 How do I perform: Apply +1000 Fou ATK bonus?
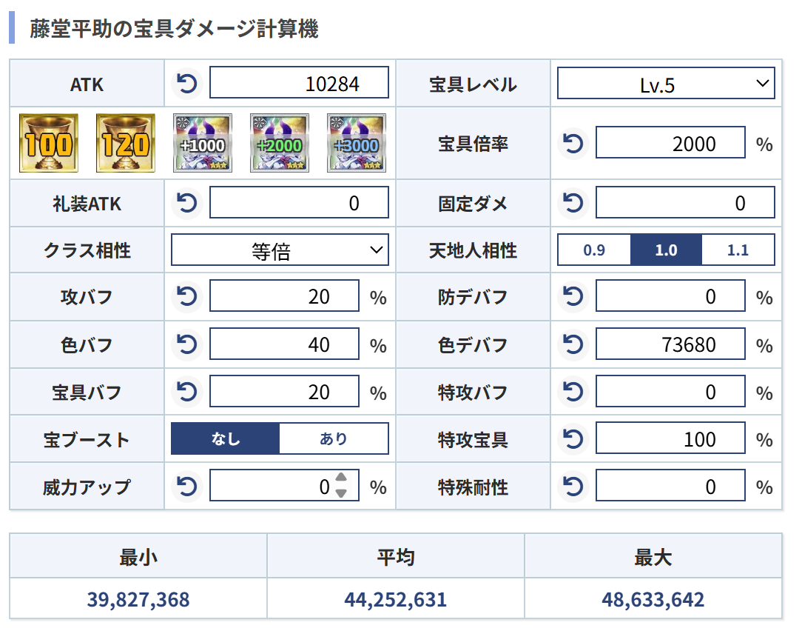(203, 143)
